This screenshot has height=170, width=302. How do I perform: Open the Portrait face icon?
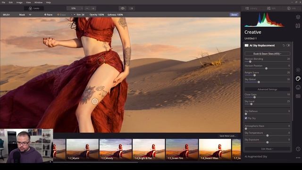point(298,87)
